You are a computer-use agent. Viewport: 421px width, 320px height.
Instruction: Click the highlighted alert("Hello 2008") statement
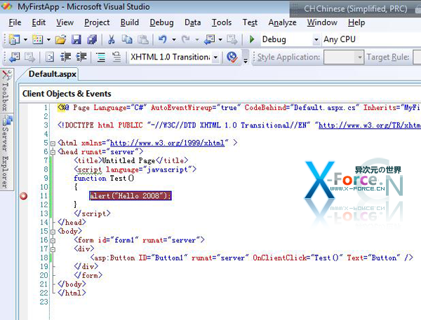click(131, 195)
